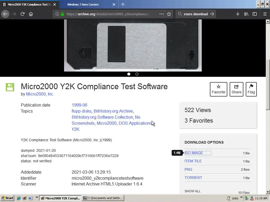This screenshot has width=270, height=202.
Task: Open the ITEM TILE download link
Action: (193, 161)
